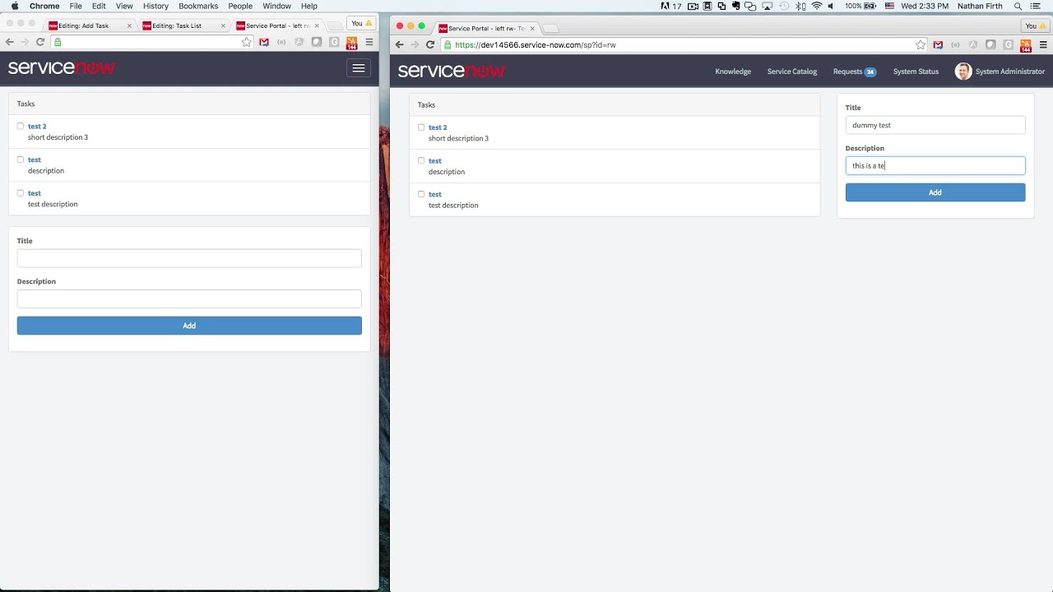Screen dimensions: 1053x592
Task: Select the Service Portal tab in left window
Action: click(x=277, y=25)
